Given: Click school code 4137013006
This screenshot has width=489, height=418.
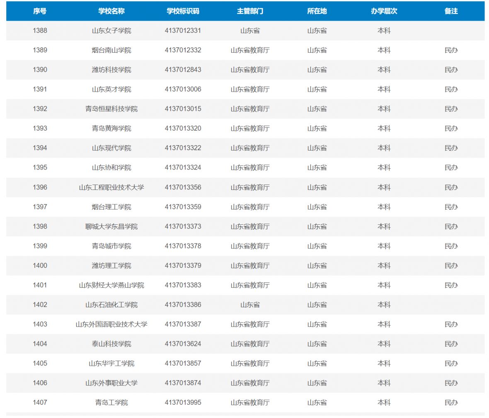Looking at the screenshot, I should [183, 89].
